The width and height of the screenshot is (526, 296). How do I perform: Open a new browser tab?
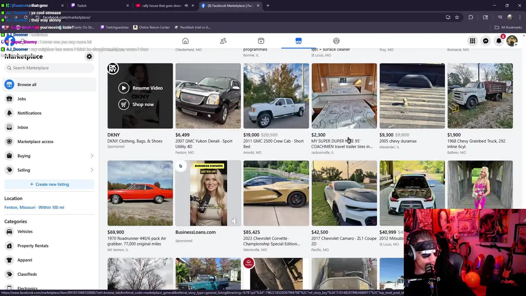click(x=268, y=6)
